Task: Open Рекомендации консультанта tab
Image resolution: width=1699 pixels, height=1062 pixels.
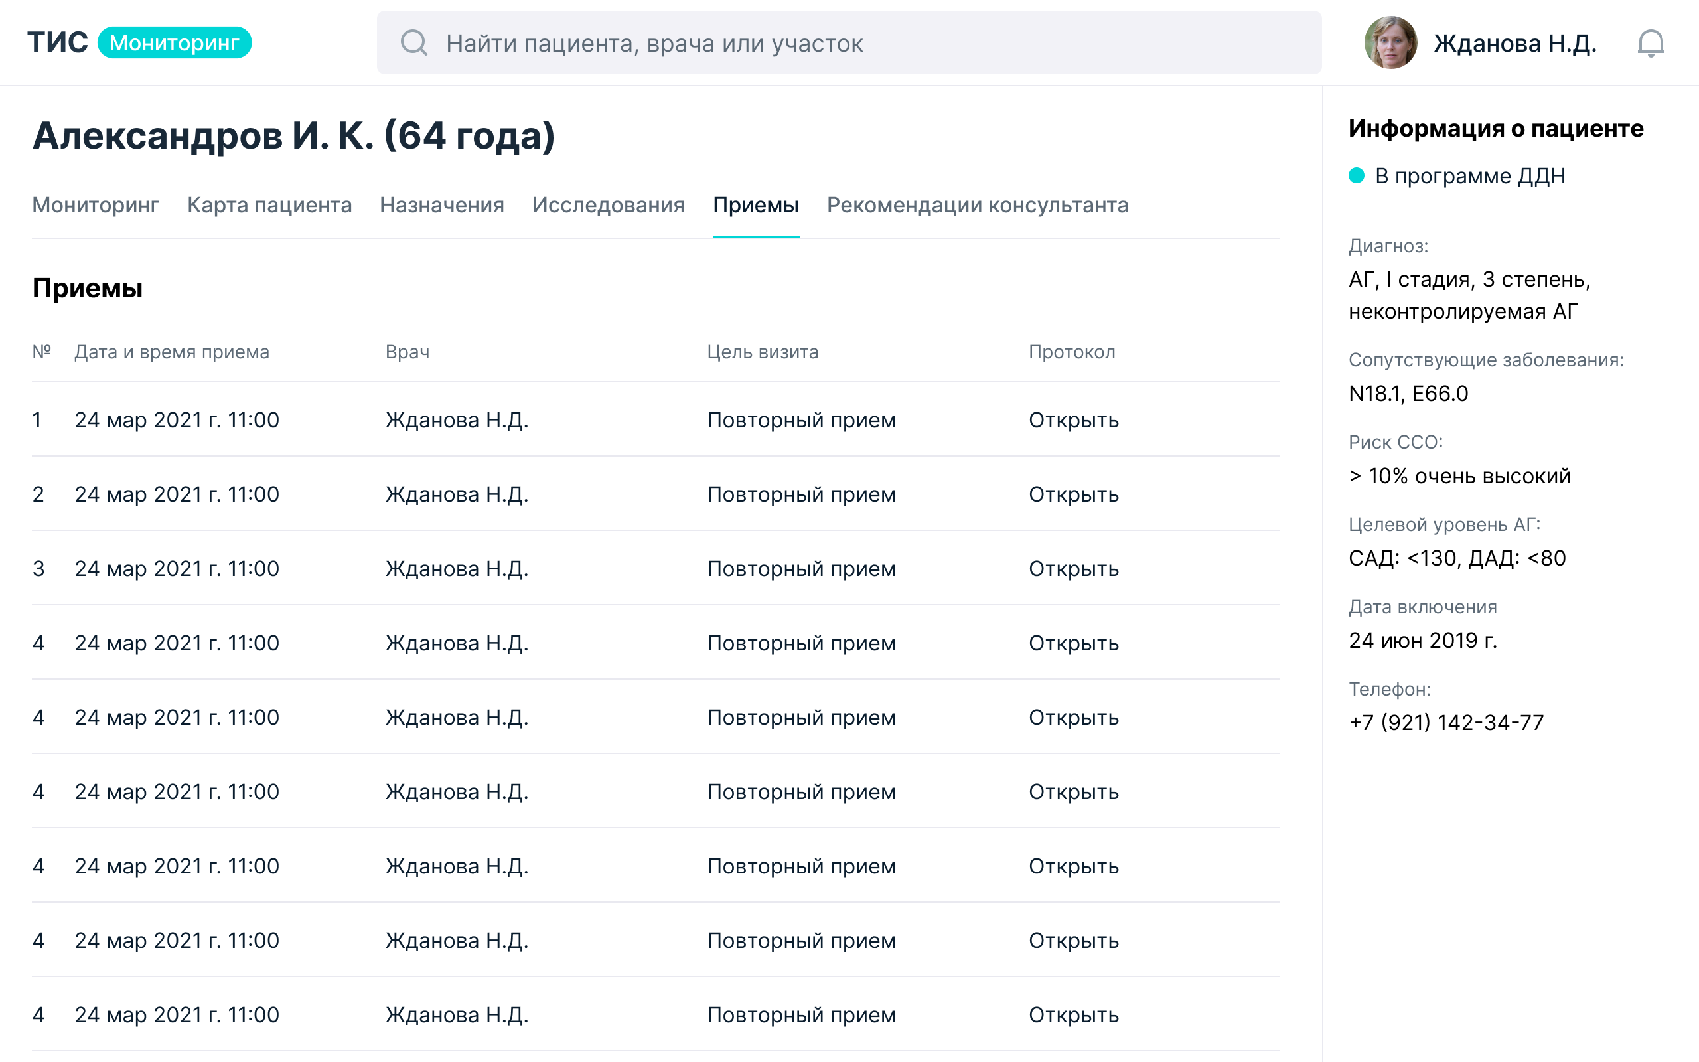Action: coord(978,205)
